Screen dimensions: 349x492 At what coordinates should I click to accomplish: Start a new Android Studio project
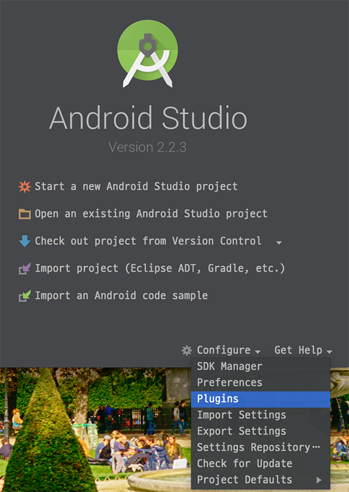(x=136, y=186)
